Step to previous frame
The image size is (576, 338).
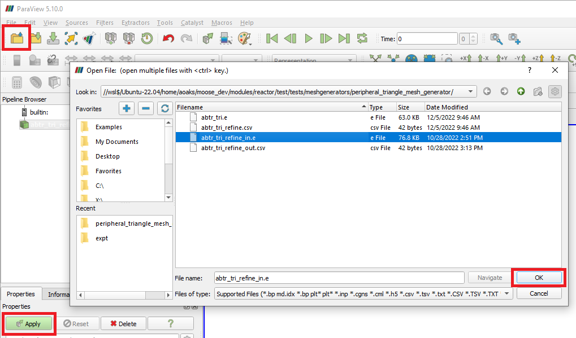290,38
